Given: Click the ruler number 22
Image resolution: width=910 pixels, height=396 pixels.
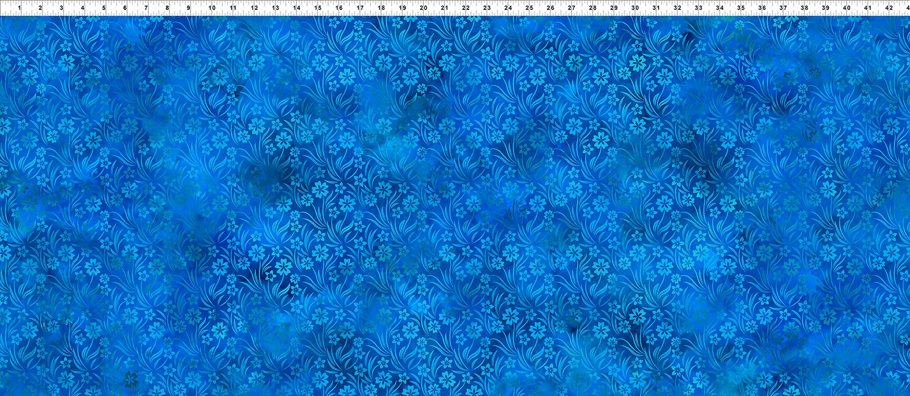Looking at the screenshot, I should [466, 8].
